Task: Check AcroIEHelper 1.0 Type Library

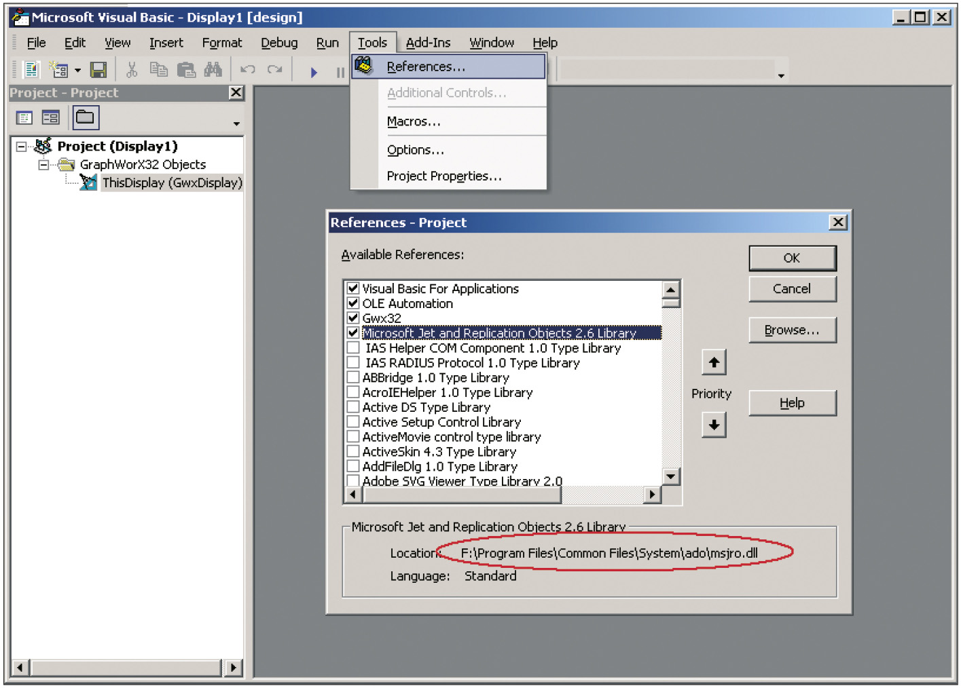Action: point(353,391)
